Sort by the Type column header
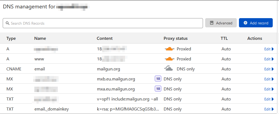The image size is (279, 114). (x=11, y=38)
